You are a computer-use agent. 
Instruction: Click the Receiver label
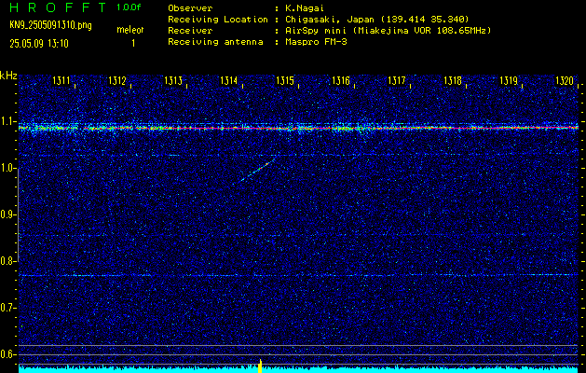tap(190, 30)
